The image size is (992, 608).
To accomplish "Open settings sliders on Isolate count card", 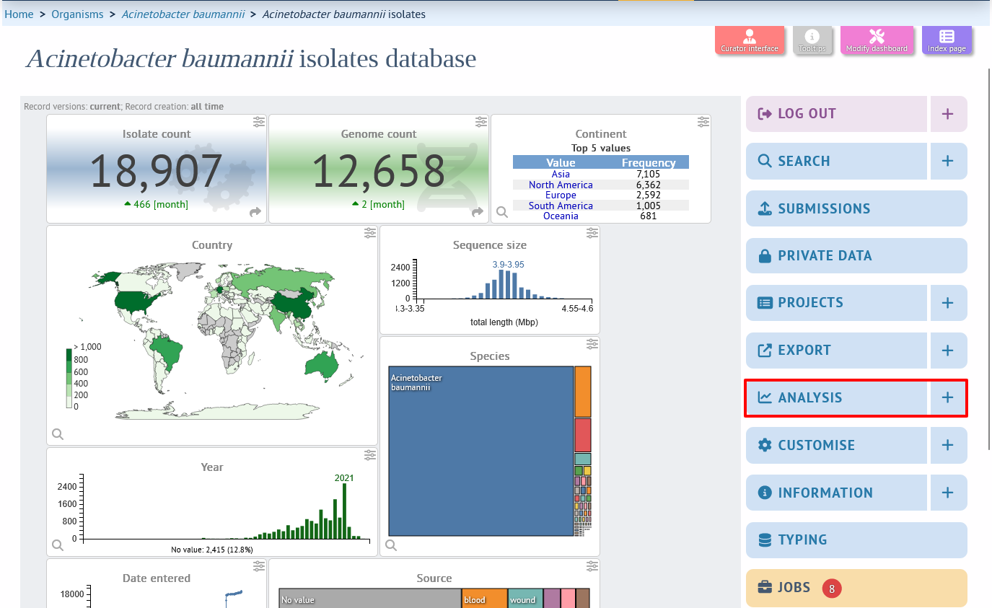I will tap(259, 123).
